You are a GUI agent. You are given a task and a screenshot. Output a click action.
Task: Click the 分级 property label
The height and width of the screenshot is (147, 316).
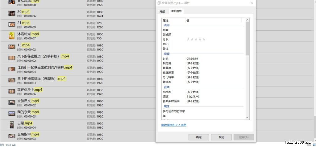click(x=165, y=39)
